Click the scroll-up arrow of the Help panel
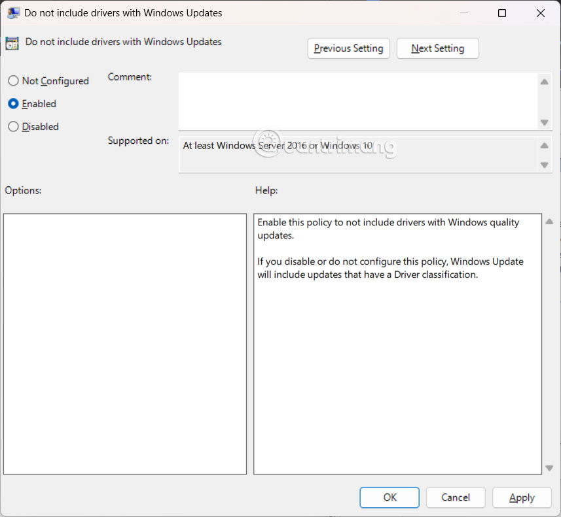Viewport: 561px width, 517px height. (x=549, y=221)
